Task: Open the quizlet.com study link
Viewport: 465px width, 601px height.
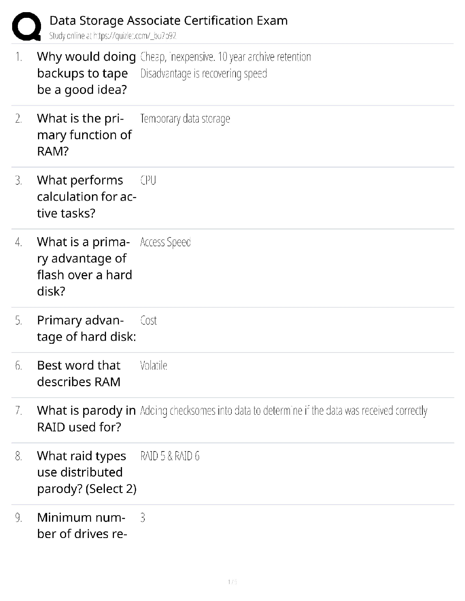Action: click(x=113, y=36)
